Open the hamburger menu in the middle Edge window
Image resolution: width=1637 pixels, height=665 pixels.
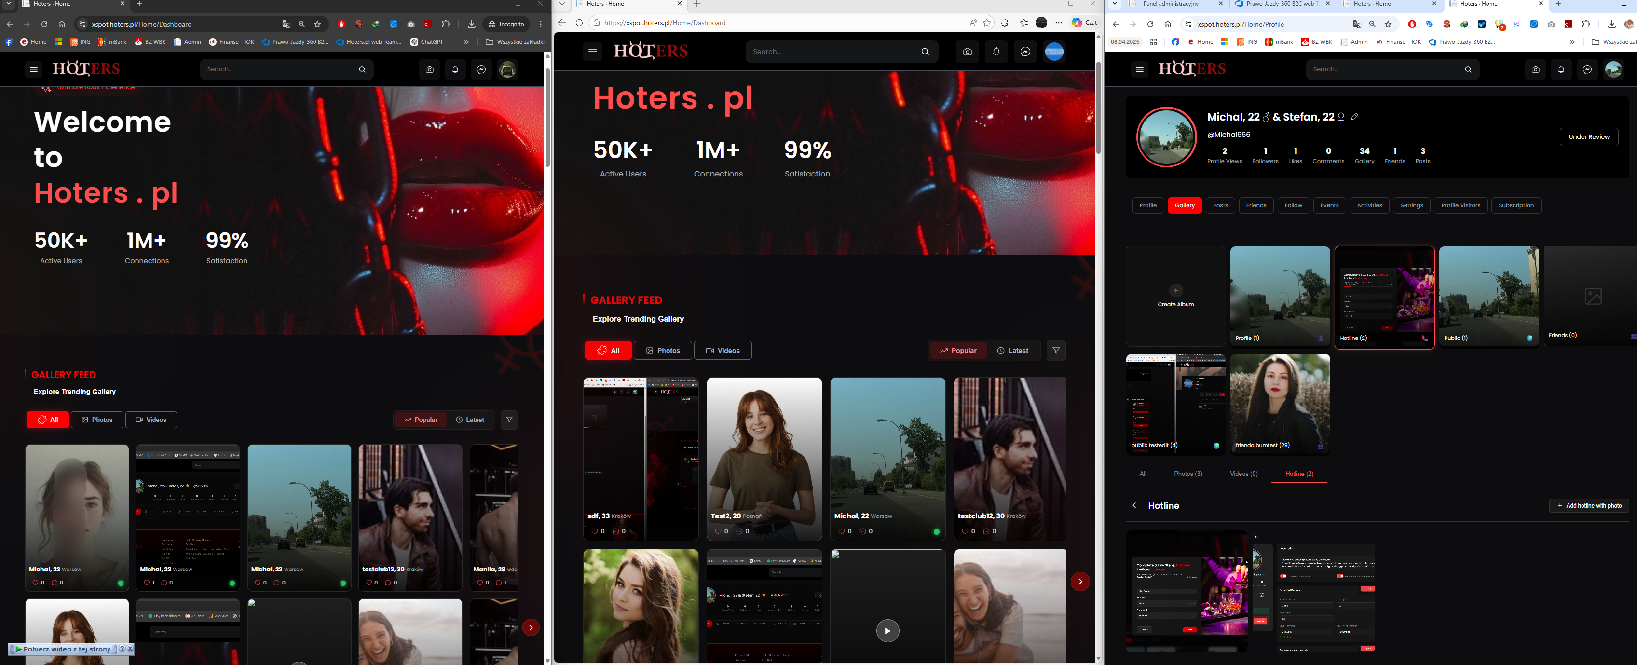(593, 52)
